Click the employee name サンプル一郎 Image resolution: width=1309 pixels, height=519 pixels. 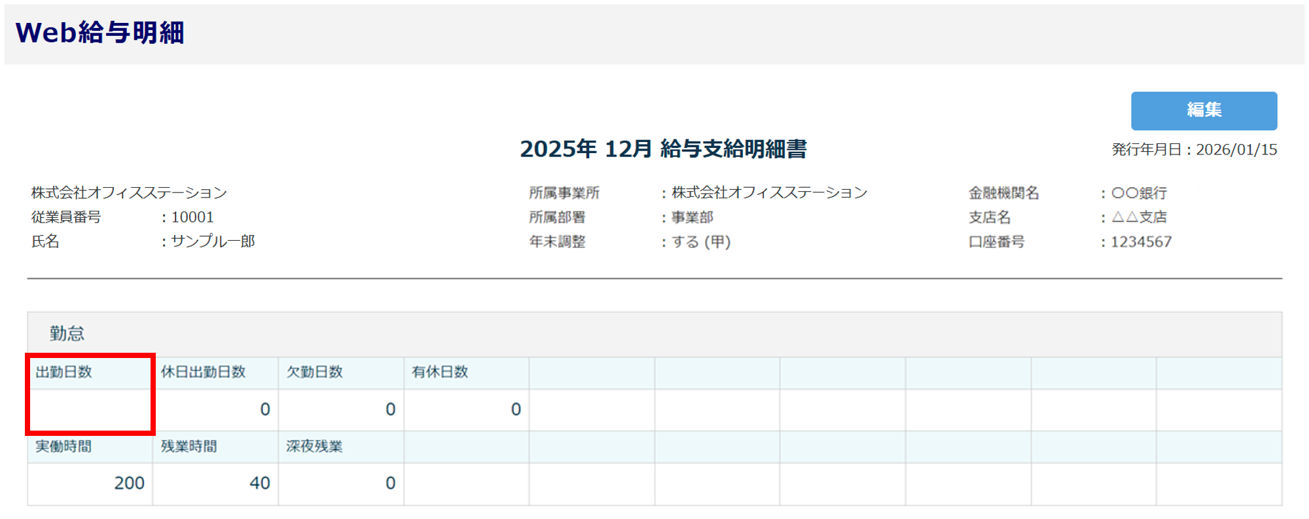tap(213, 242)
